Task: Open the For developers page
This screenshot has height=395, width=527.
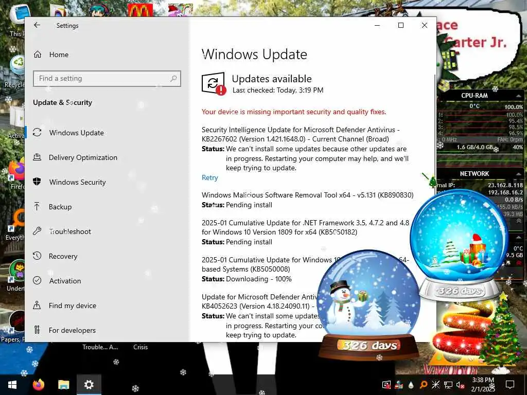Action: (x=72, y=330)
